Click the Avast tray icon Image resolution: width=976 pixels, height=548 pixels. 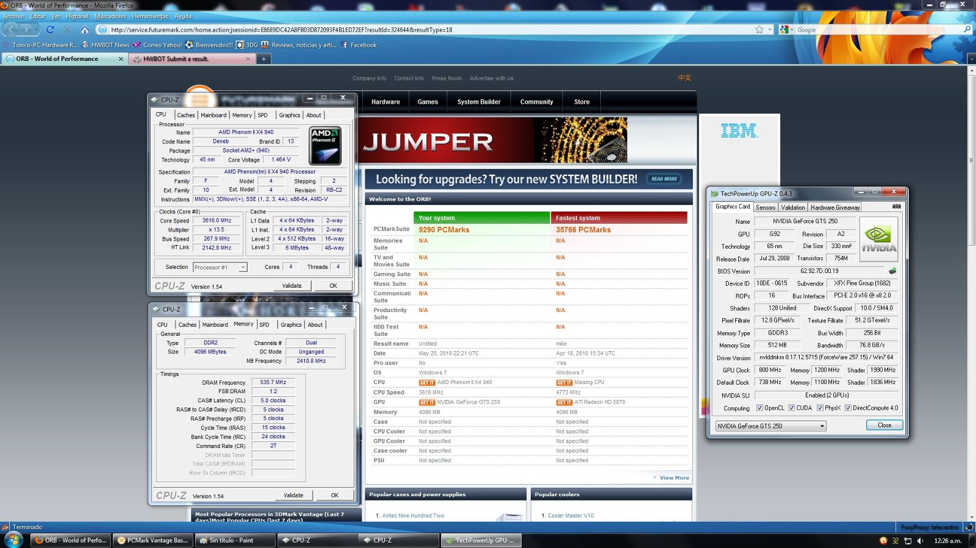tap(883, 541)
